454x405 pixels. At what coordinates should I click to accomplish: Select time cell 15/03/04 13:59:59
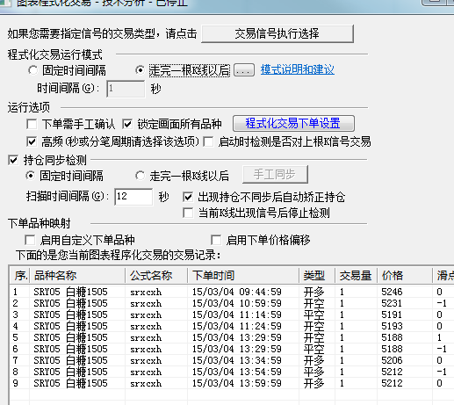click(x=237, y=383)
